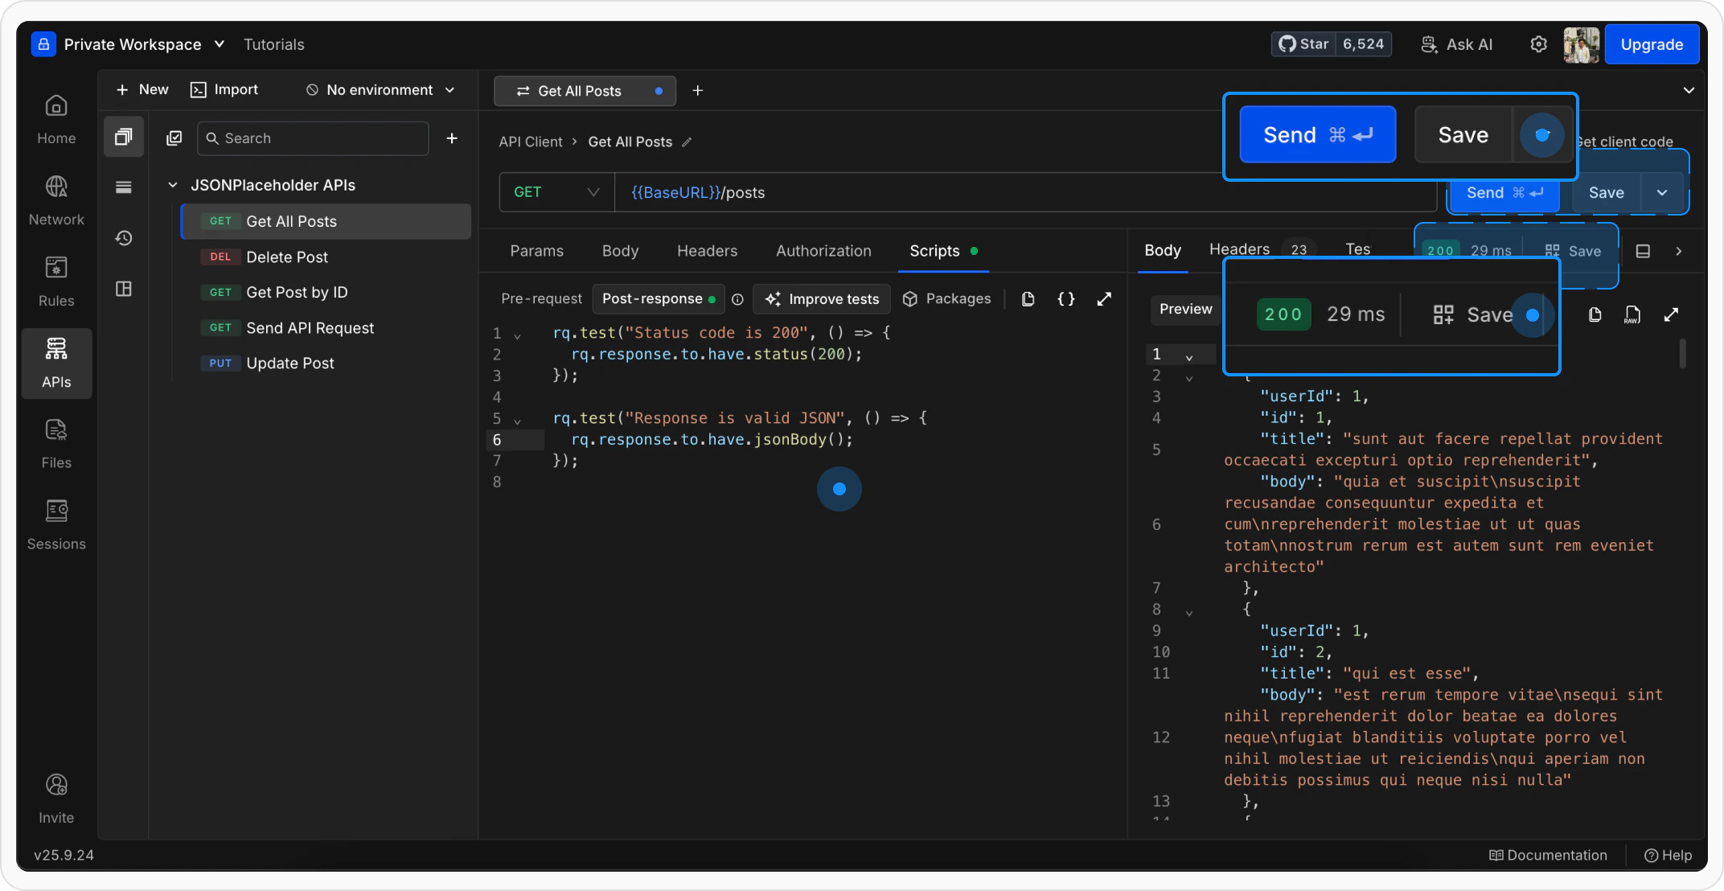Viewport: 1724px width, 891px height.
Task: Toggle the response panel layout icon
Action: coord(1643,252)
